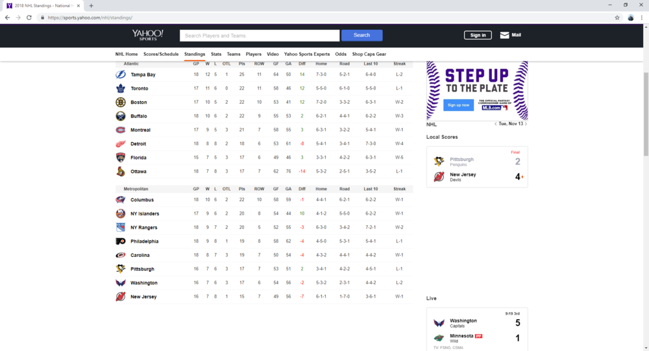Open the Philadelphia team link

point(145,241)
